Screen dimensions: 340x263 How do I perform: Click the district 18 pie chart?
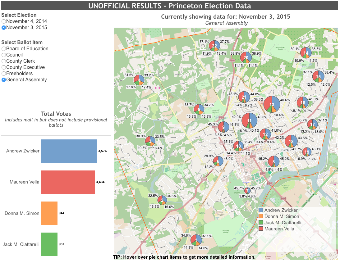[x=291, y=142]
